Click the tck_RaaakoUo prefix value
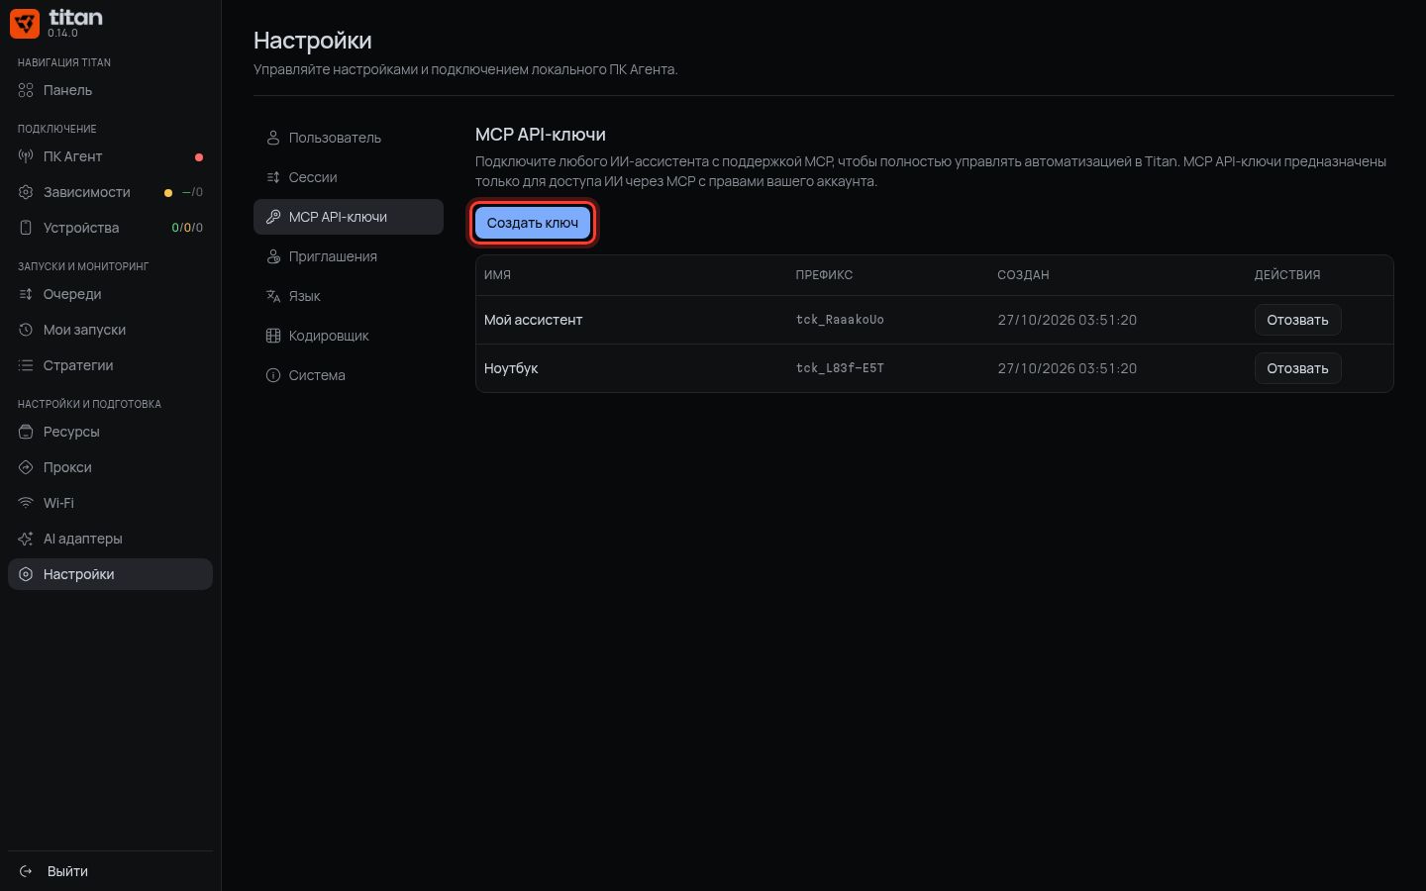The image size is (1426, 891). 840,320
